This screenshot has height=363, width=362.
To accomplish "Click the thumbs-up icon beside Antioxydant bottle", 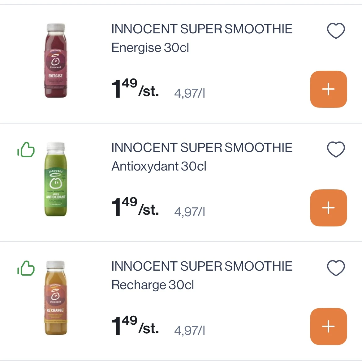I will coord(26,150).
